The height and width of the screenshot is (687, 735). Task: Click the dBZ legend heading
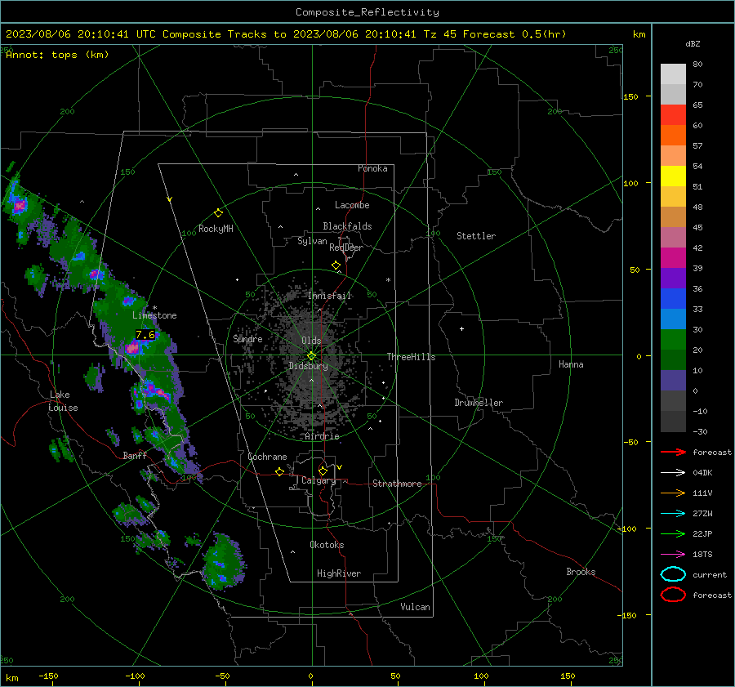point(693,44)
